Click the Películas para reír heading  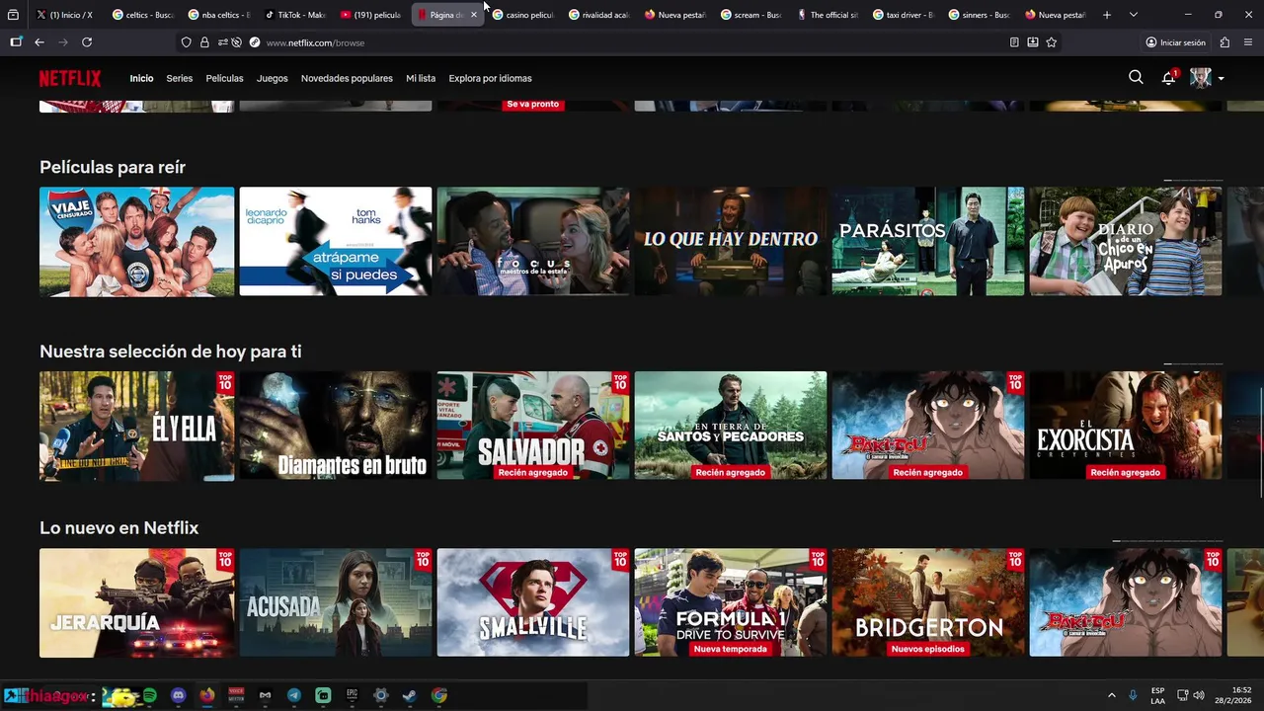pos(113,167)
